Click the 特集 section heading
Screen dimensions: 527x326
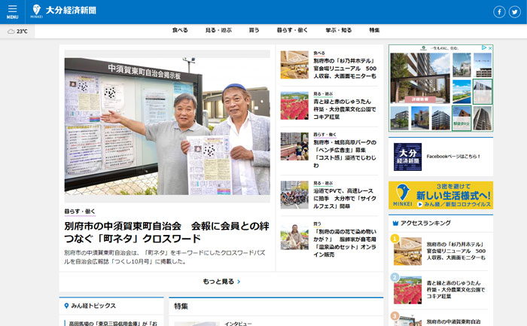point(181,306)
